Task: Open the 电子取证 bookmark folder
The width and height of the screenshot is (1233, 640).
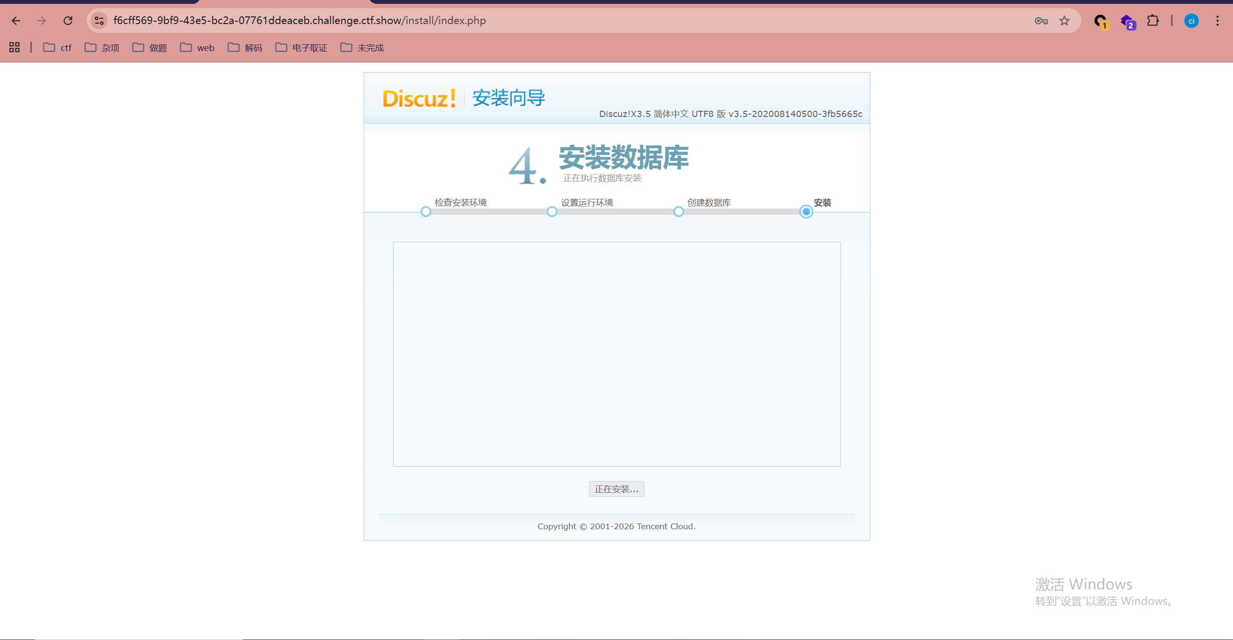Action: (x=302, y=48)
